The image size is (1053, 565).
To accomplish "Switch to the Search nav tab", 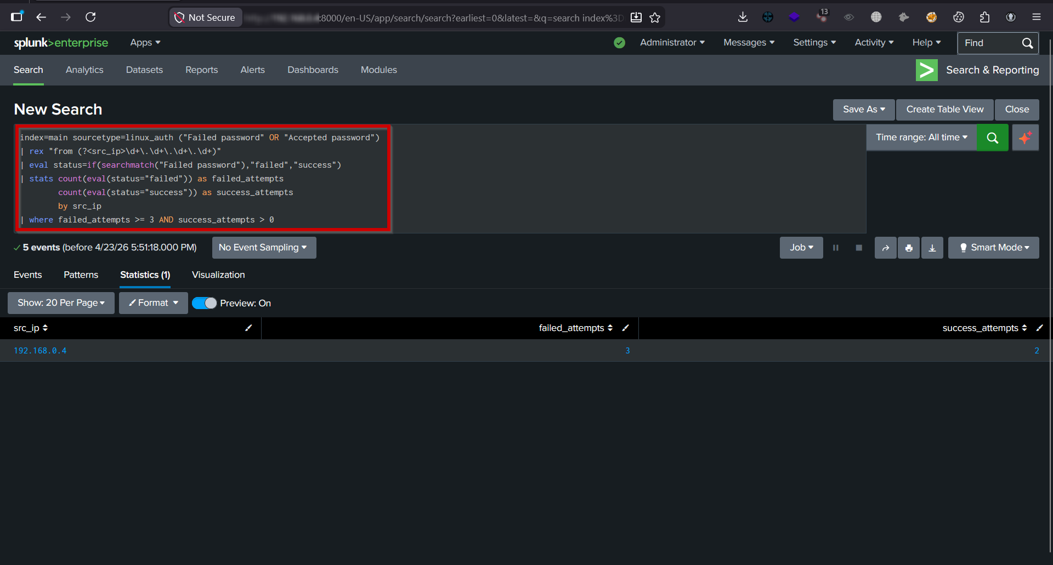I will (x=29, y=70).
